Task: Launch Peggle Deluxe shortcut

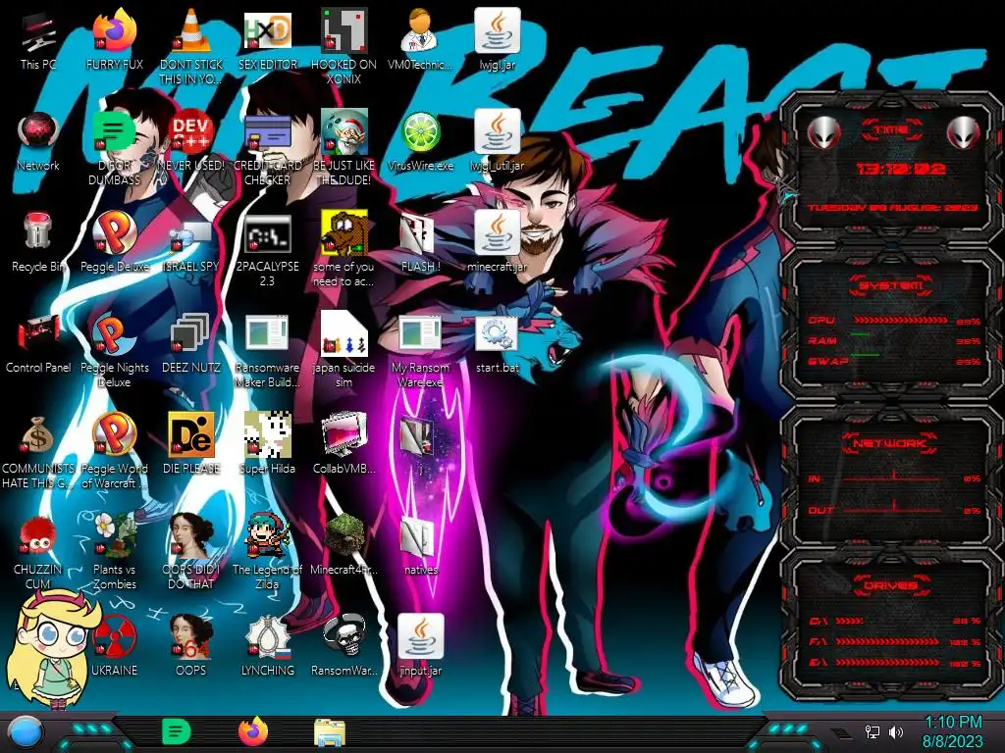Action: 115,243
